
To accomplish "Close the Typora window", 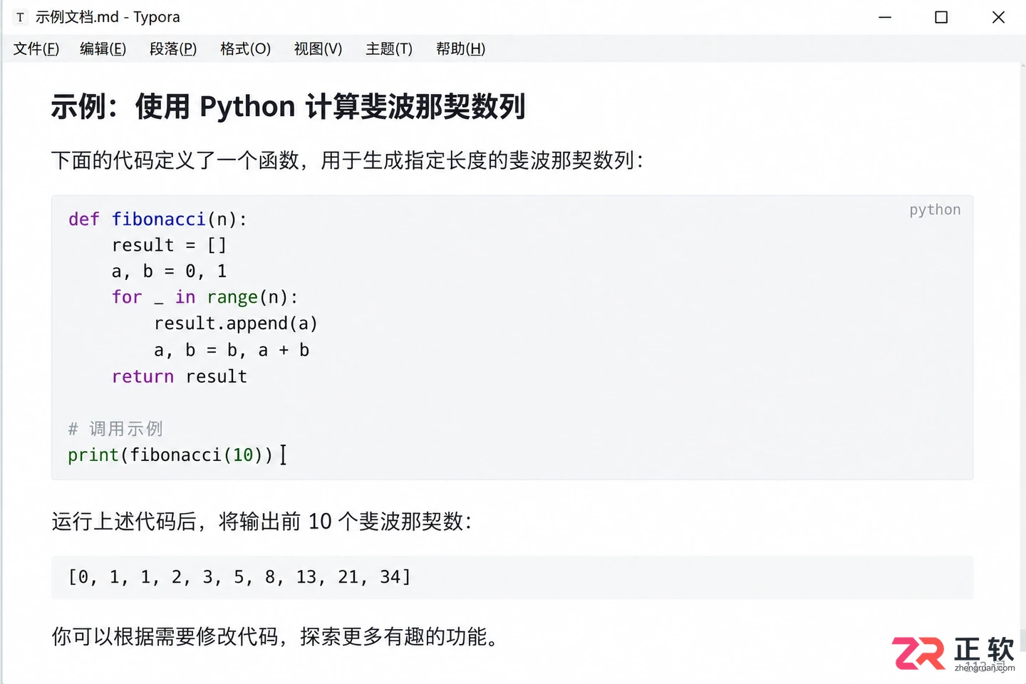I will pos(998,17).
